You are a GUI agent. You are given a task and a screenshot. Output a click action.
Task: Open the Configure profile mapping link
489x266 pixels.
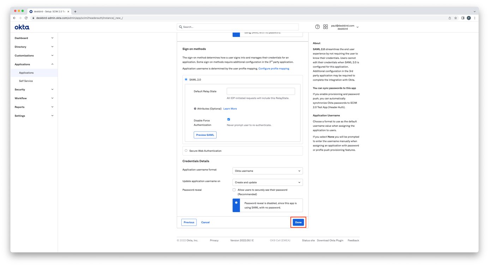pyautogui.click(x=273, y=69)
